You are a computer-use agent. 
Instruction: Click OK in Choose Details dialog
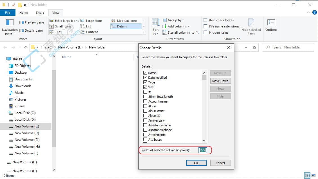click(x=196, y=163)
